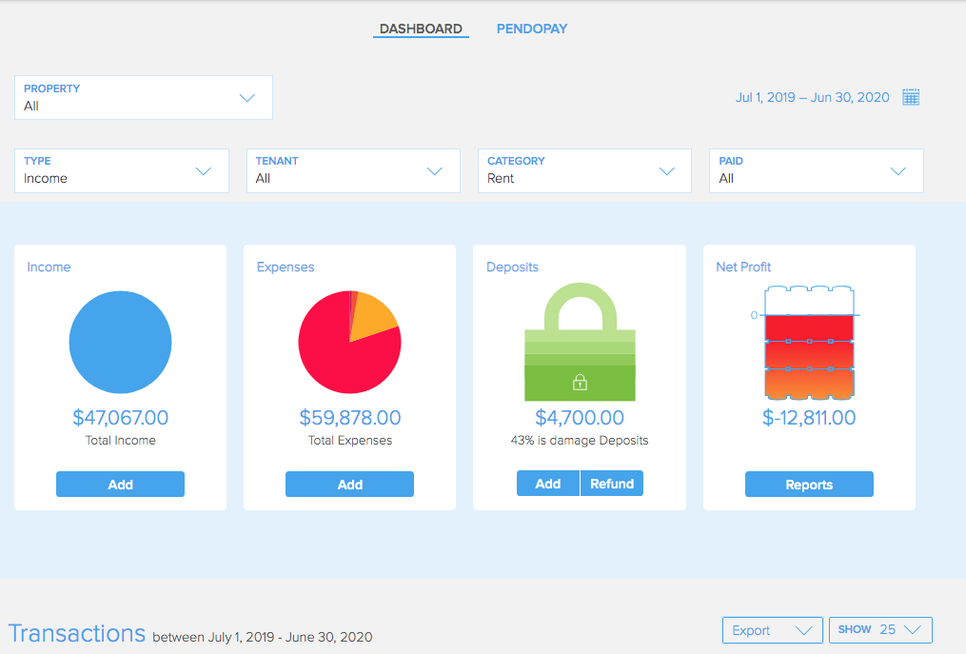The width and height of the screenshot is (966, 654).
Task: Open Reports from Net Profit card
Action: point(809,485)
